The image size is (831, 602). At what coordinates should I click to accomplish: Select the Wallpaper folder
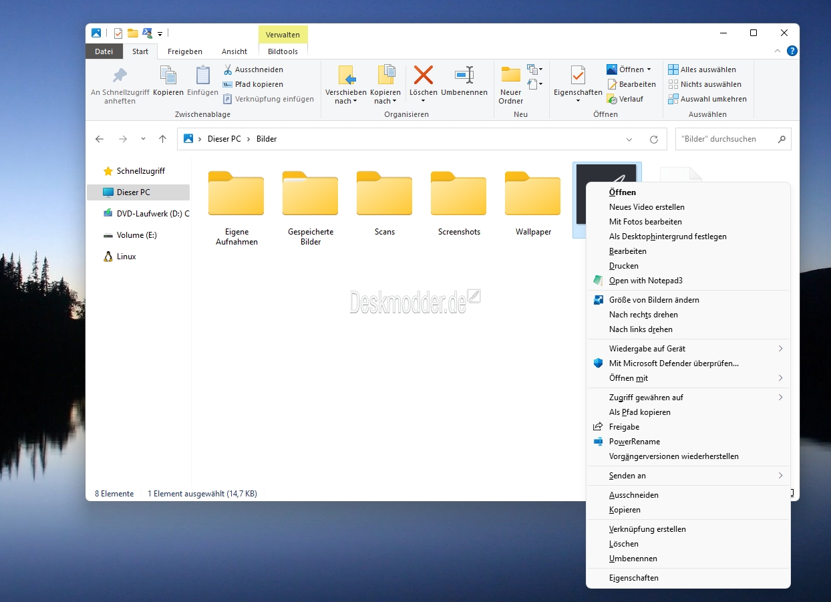coord(533,204)
